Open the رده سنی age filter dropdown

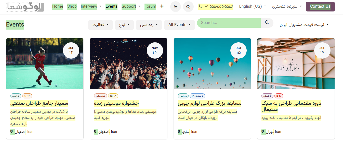149,25
